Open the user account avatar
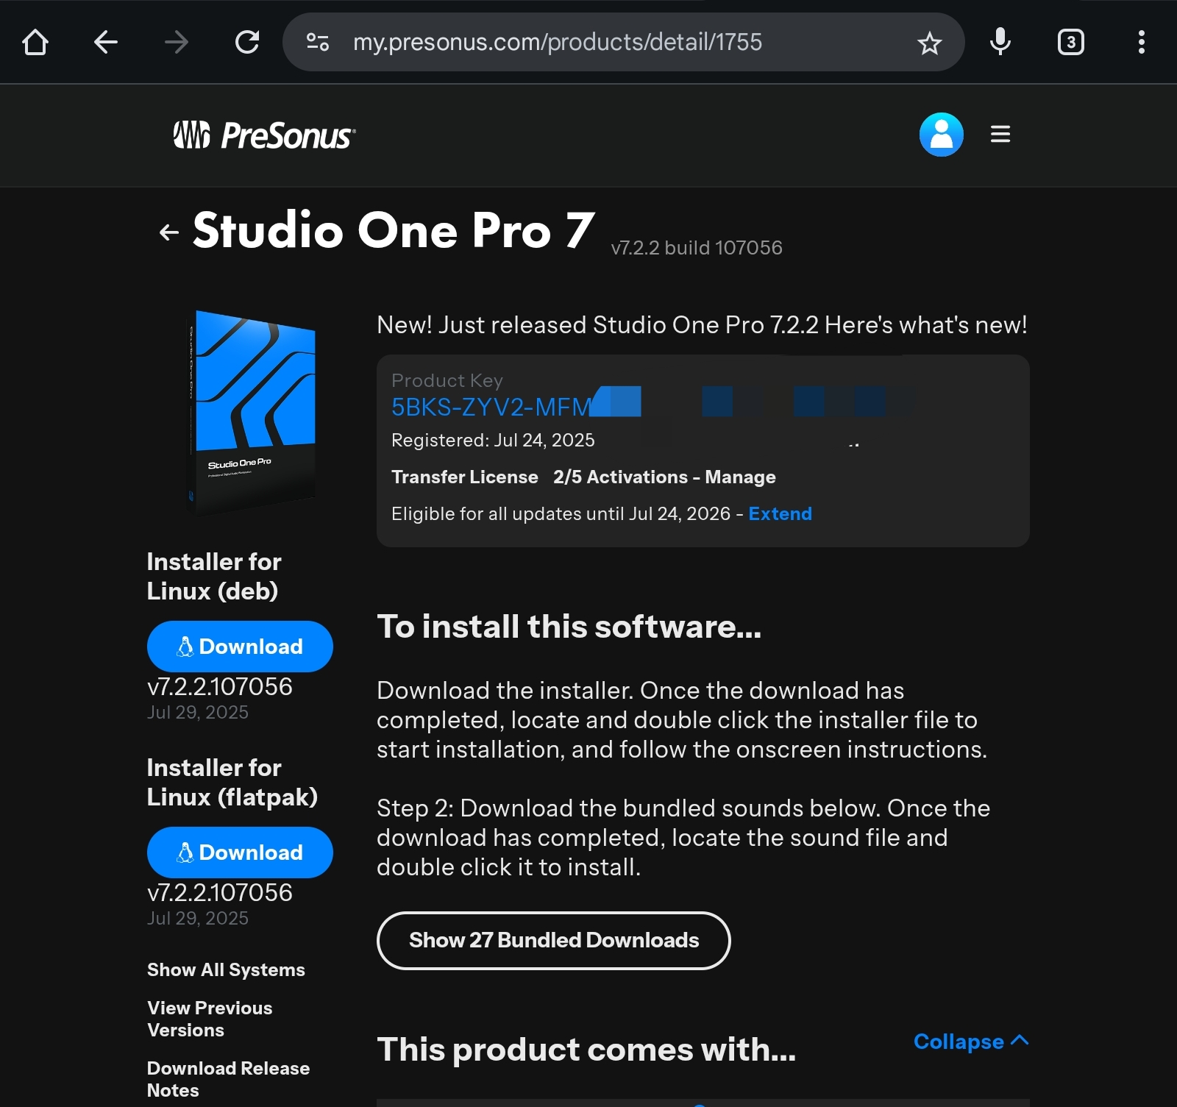Screen dimensions: 1177x1107 coord(942,135)
